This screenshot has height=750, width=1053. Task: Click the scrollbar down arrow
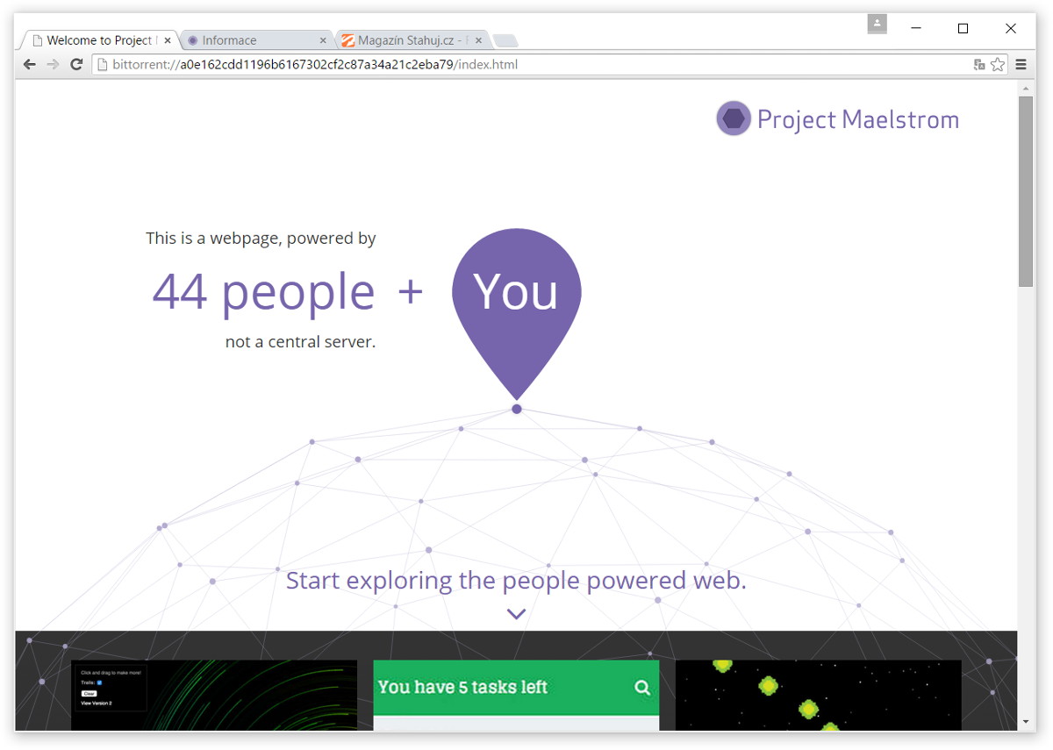coord(1026,722)
